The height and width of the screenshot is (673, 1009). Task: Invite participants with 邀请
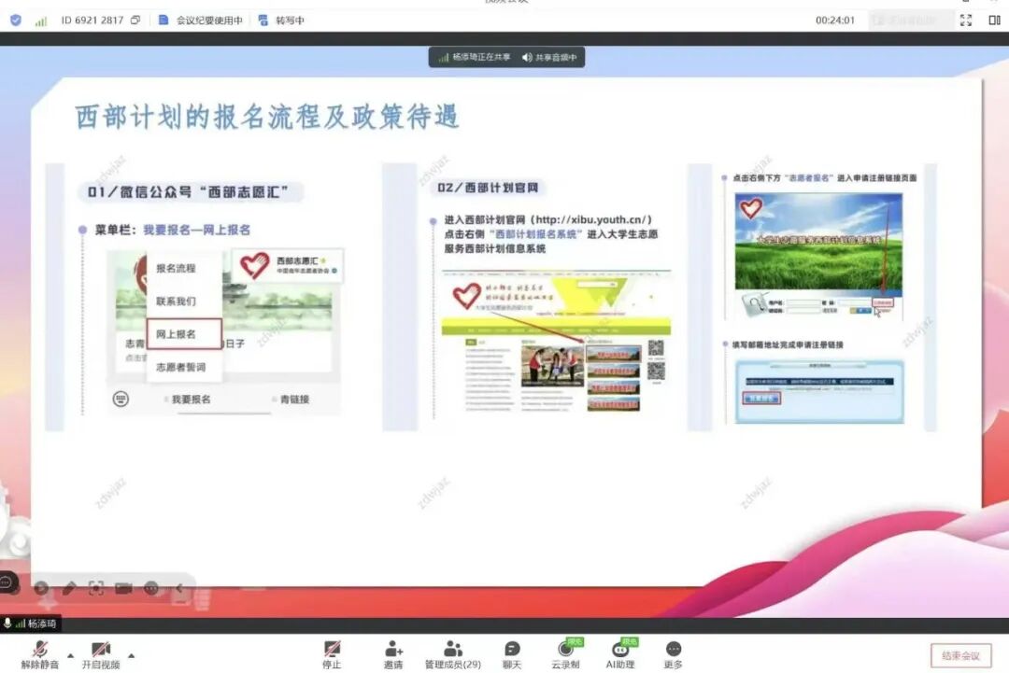click(393, 655)
